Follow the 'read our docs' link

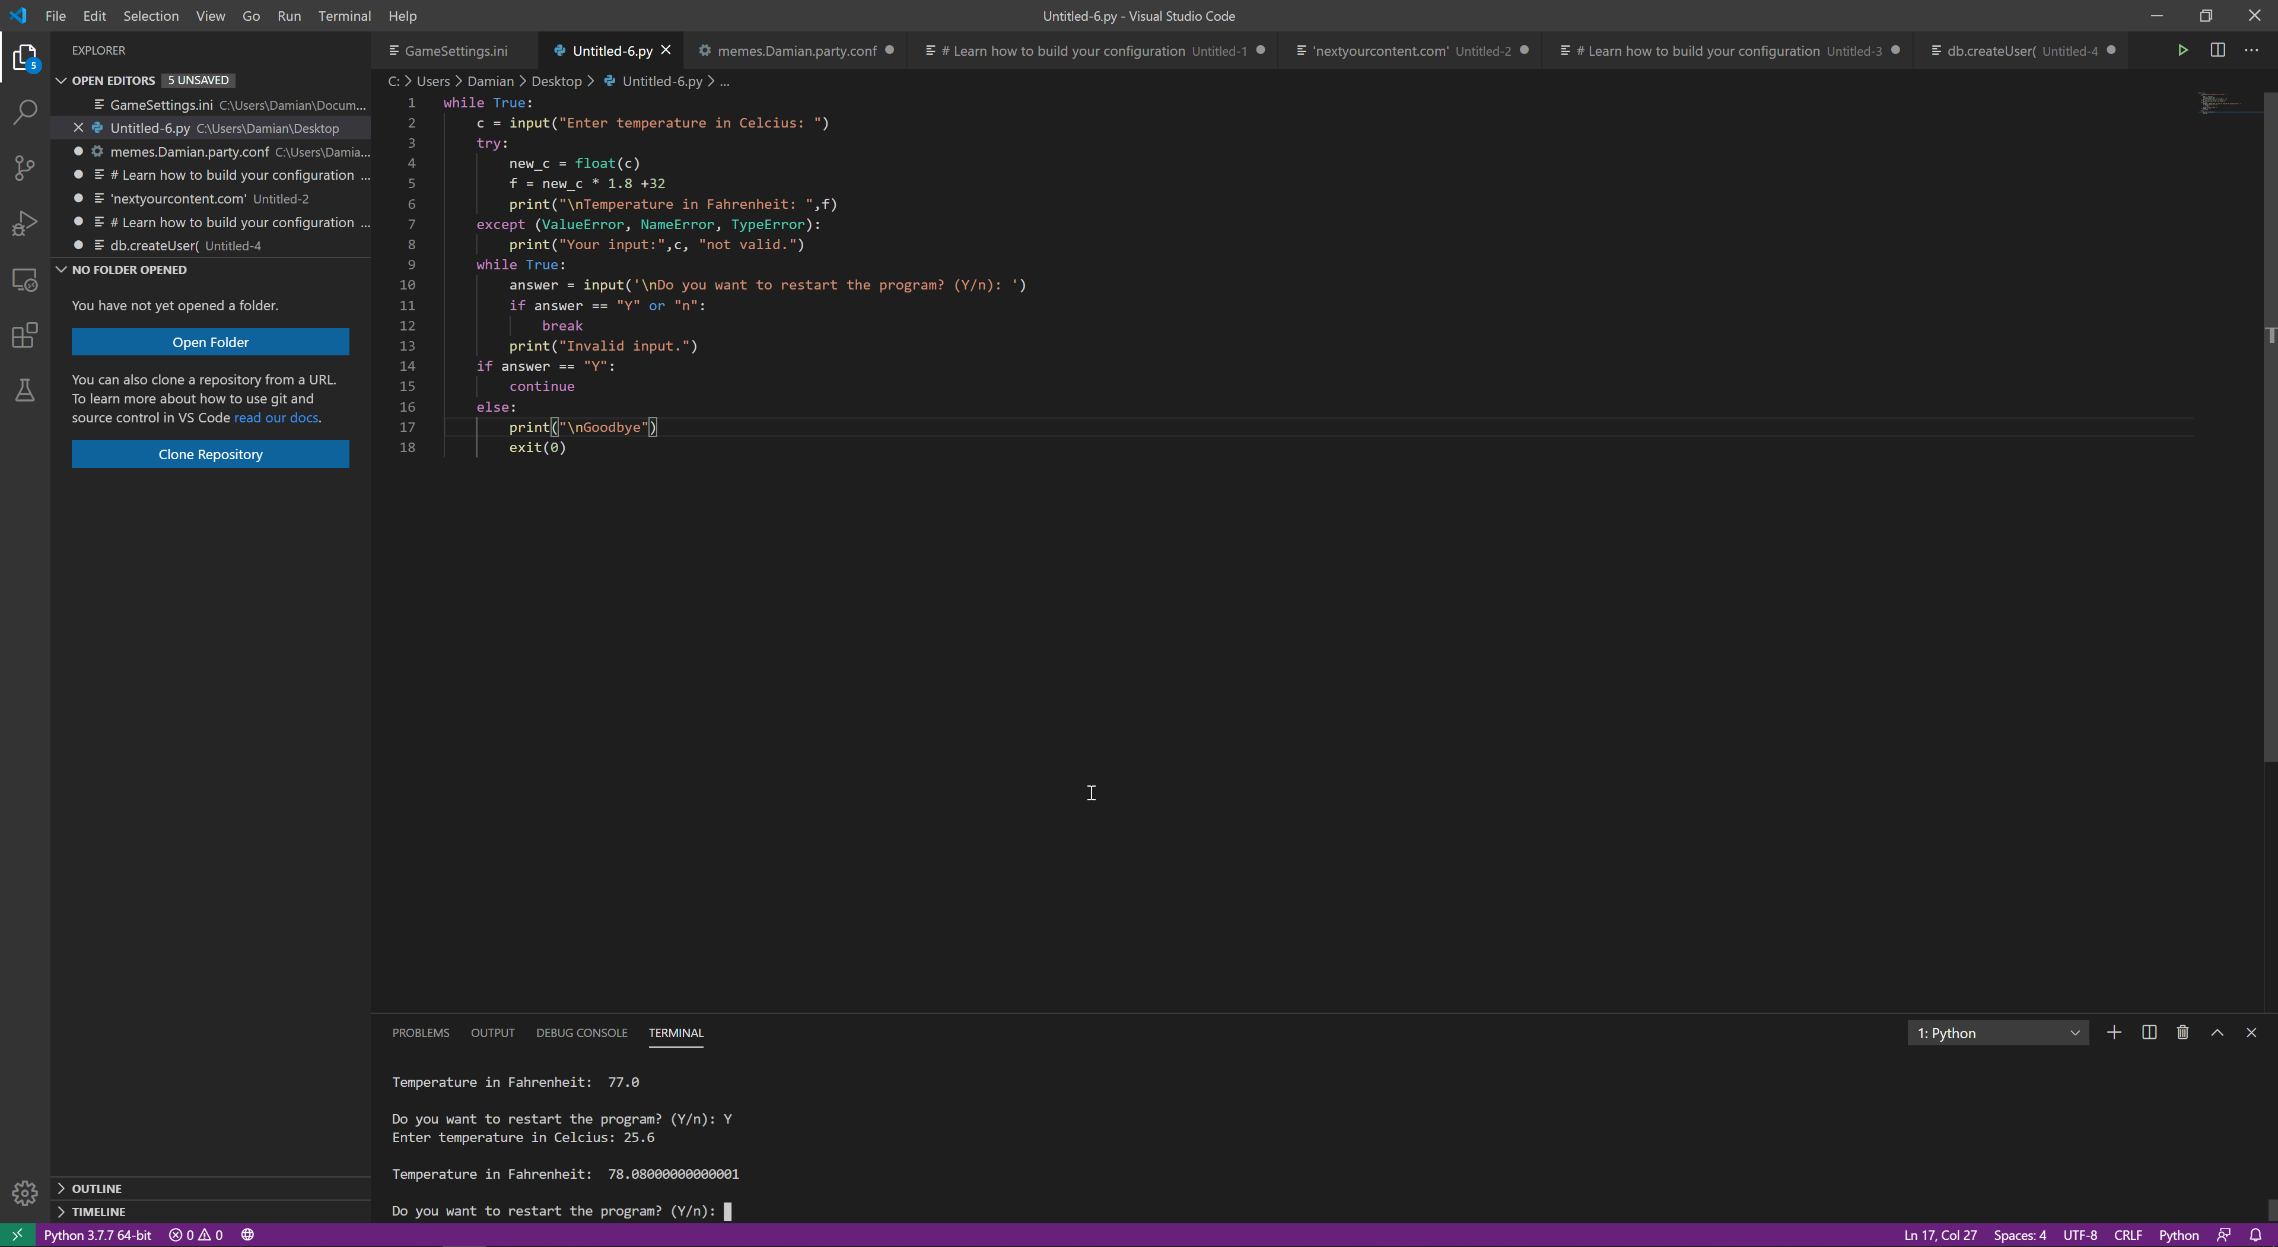tap(276, 418)
